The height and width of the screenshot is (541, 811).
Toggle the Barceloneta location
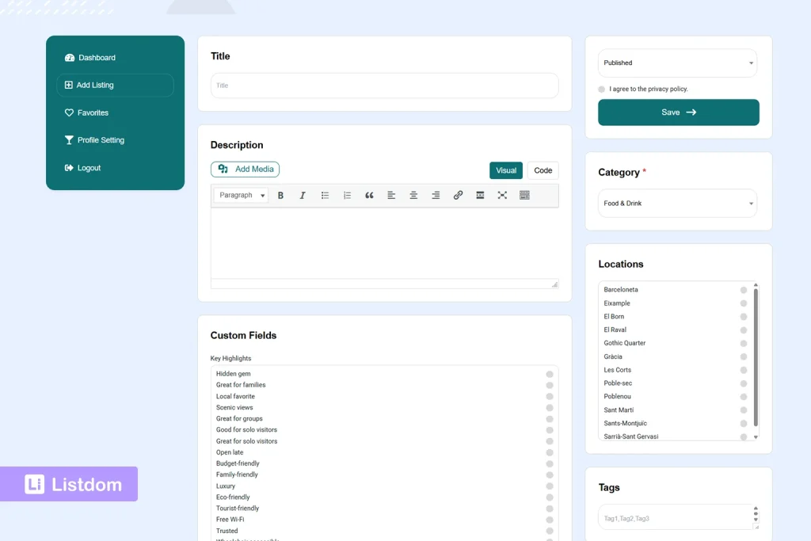(743, 290)
